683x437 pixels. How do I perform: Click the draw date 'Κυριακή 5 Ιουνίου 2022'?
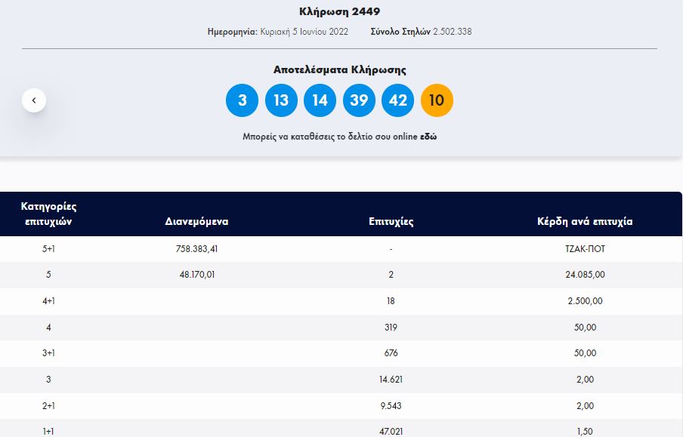(x=304, y=32)
